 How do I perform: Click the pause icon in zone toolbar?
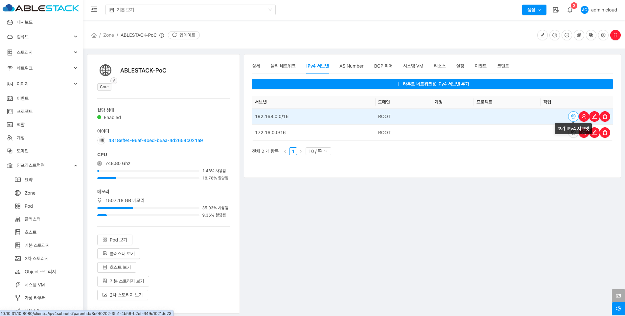coord(555,35)
